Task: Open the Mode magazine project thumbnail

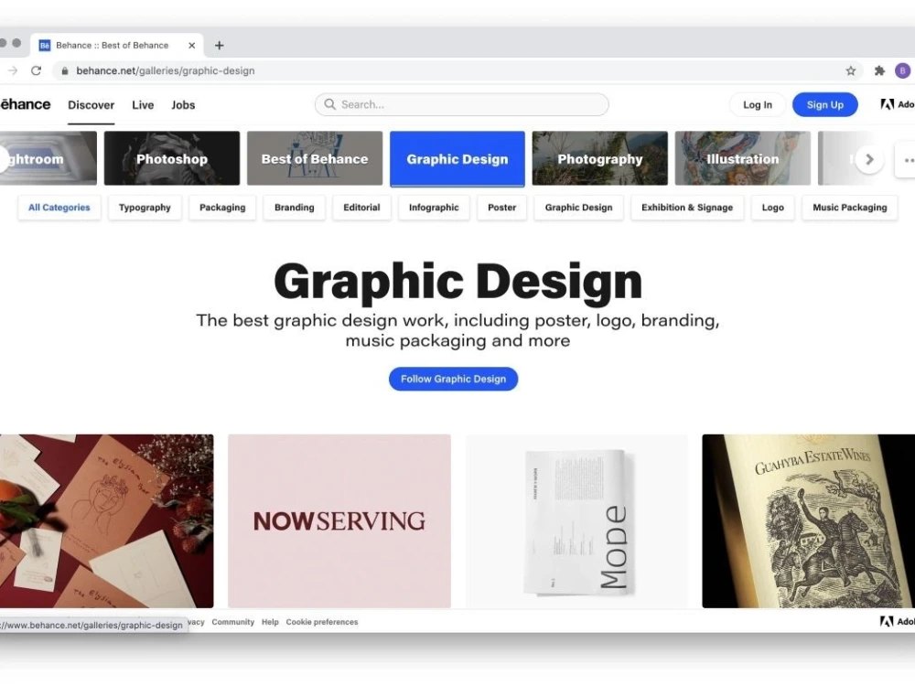Action: point(576,521)
